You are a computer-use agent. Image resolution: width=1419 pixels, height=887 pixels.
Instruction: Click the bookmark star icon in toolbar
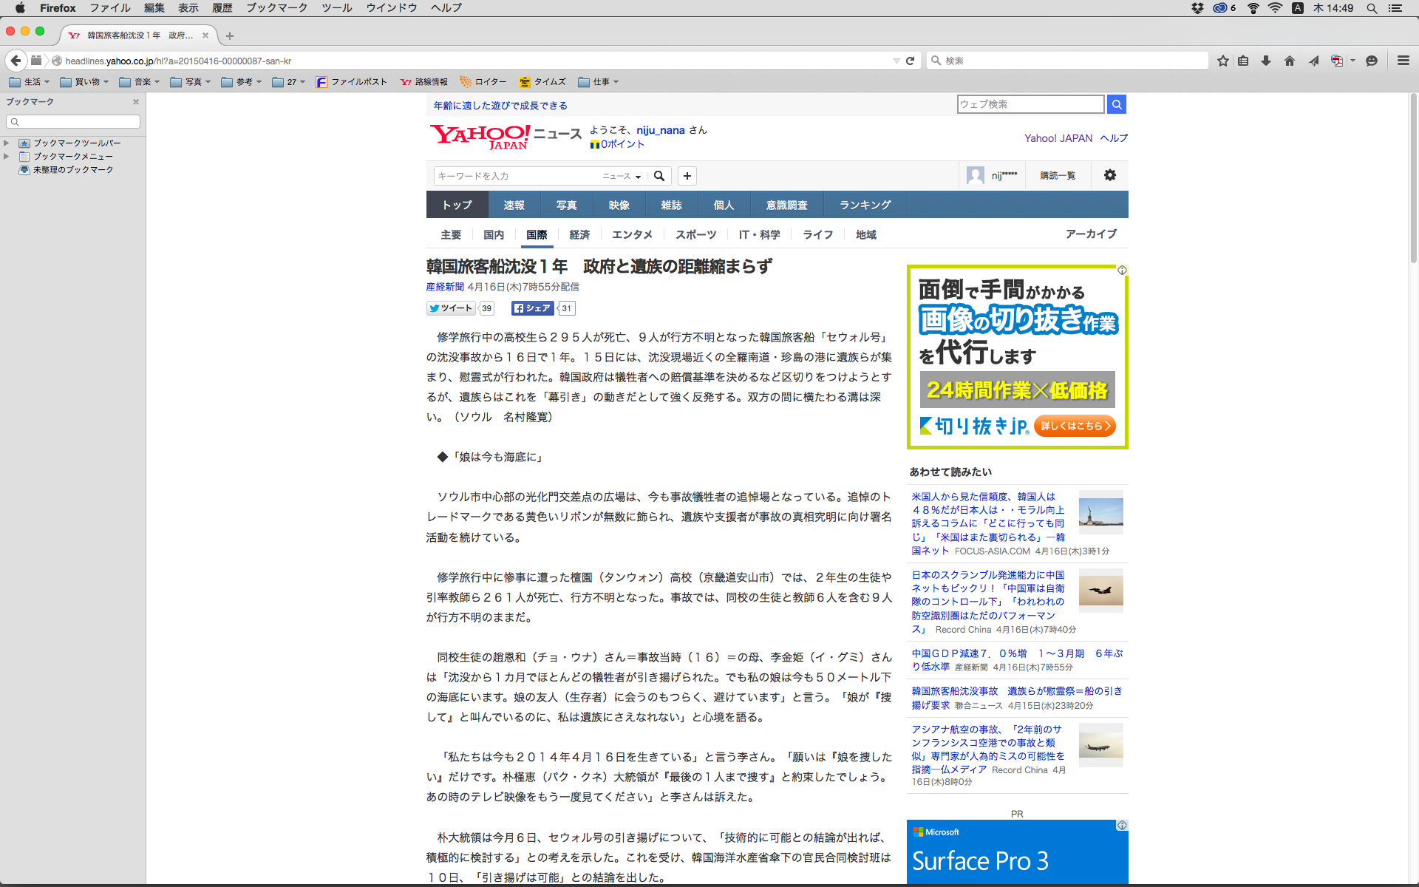point(1223,61)
